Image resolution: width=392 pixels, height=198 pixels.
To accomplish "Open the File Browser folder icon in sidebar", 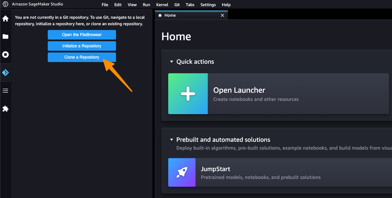I will (x=5, y=37).
